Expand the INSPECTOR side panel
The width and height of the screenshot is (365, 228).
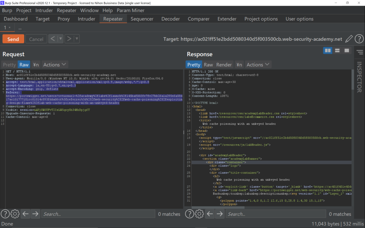click(x=360, y=77)
